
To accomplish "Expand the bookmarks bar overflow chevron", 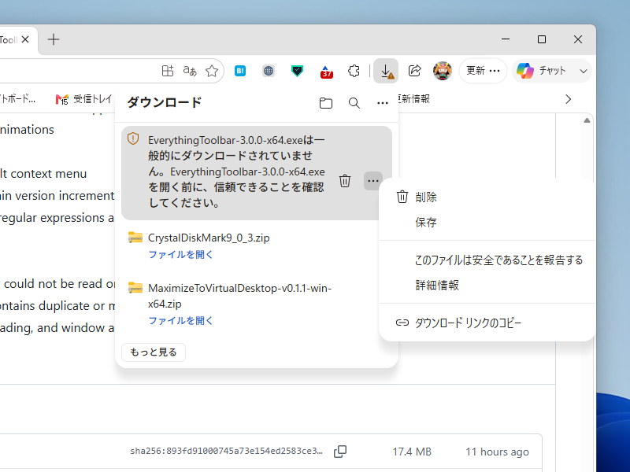I will [568, 99].
